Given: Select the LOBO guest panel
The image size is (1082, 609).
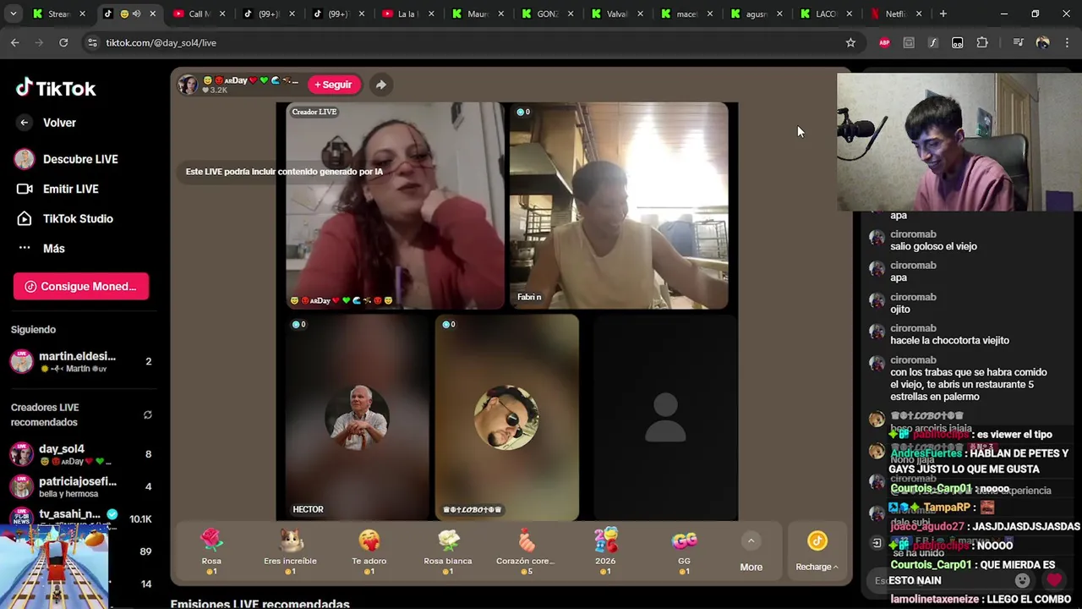Looking at the screenshot, I should 507,417.
